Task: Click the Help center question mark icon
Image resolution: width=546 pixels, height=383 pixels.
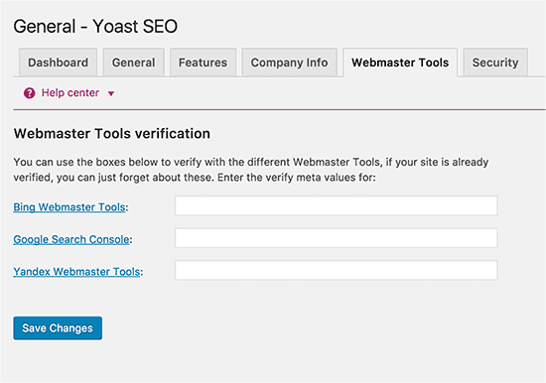Action: pos(29,93)
